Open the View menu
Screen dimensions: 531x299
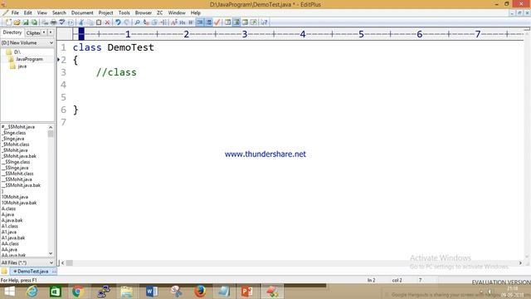click(x=42, y=13)
